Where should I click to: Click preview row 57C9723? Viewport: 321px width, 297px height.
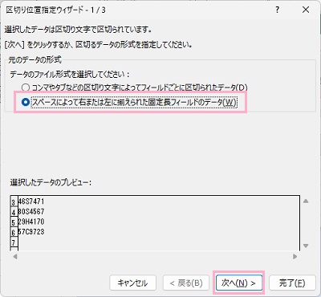point(31,231)
